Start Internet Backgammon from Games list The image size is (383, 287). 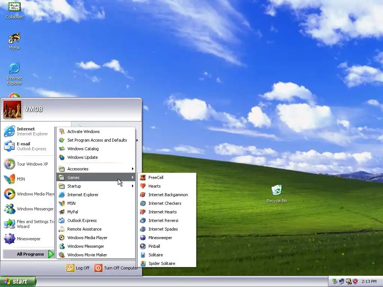[167, 194]
